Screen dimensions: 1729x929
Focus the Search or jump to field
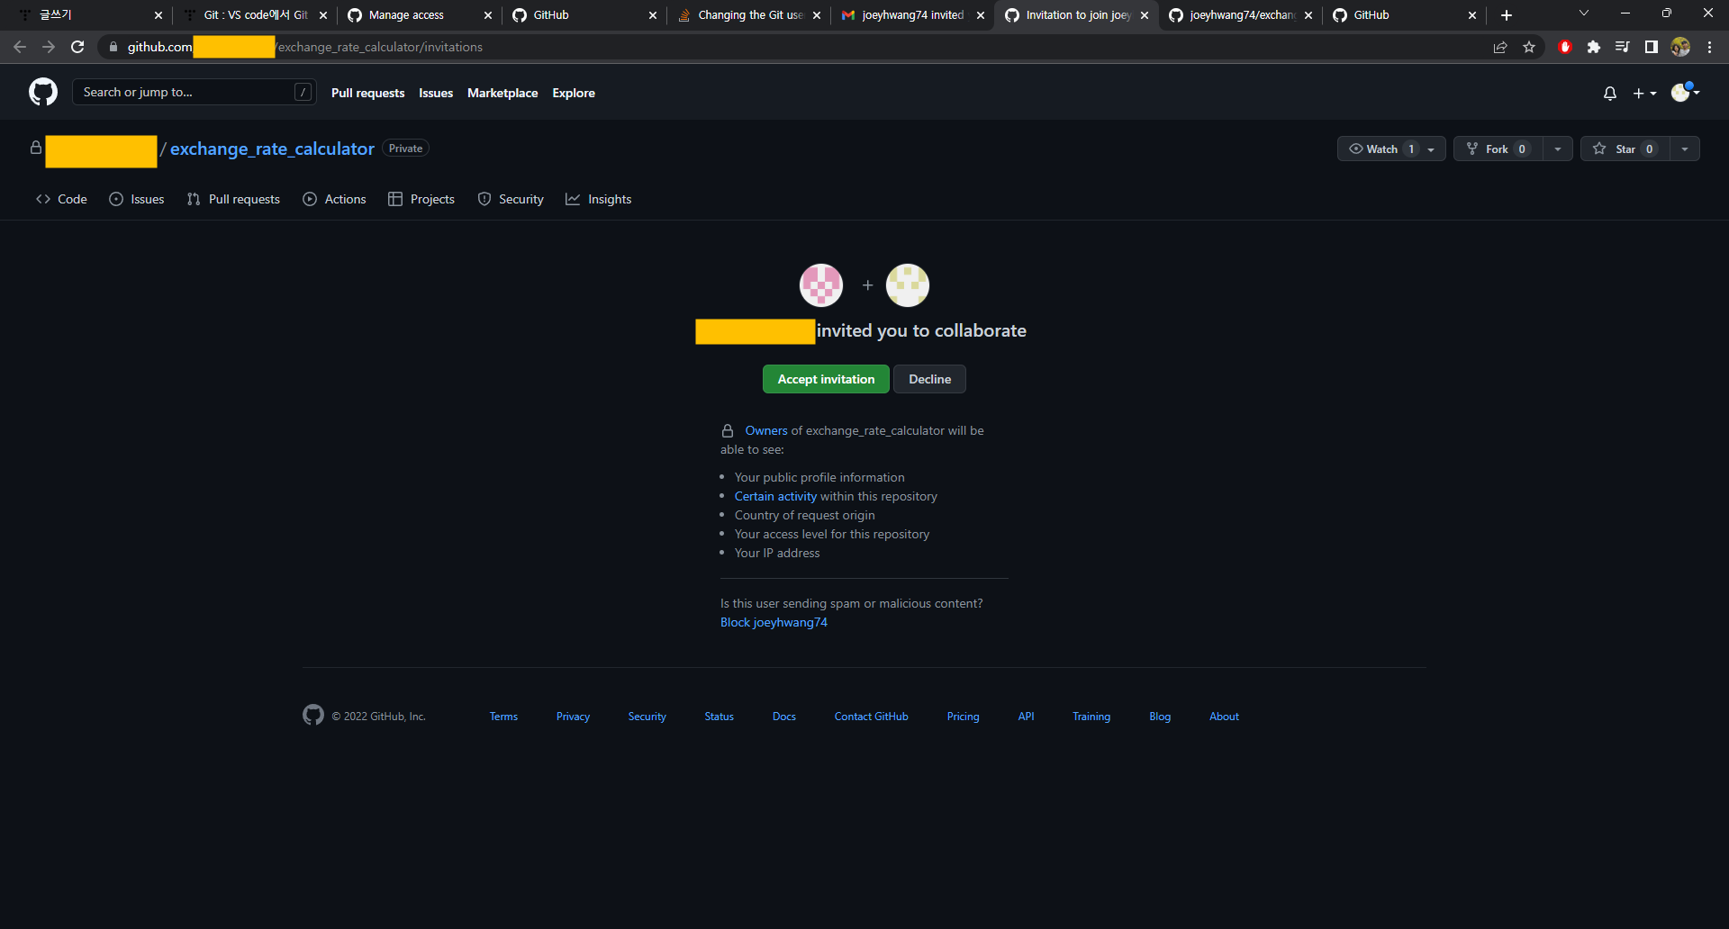click(194, 92)
